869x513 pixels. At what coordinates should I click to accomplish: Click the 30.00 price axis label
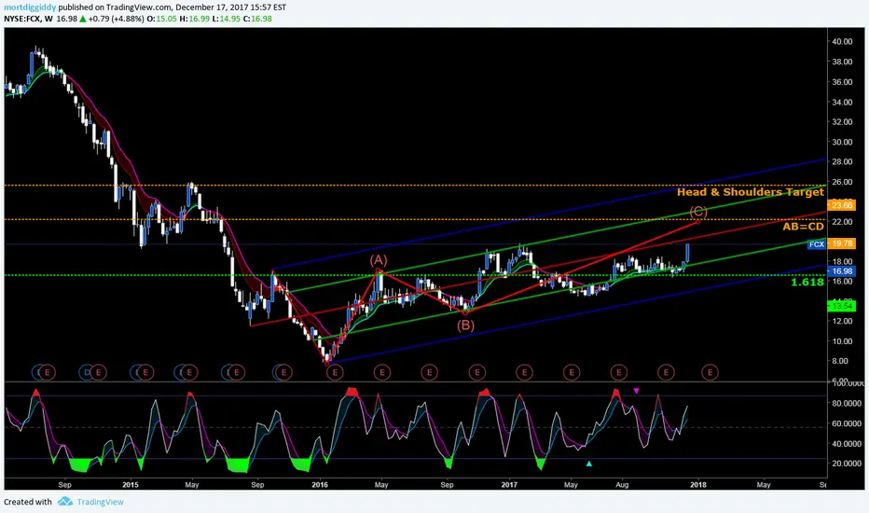click(x=842, y=142)
